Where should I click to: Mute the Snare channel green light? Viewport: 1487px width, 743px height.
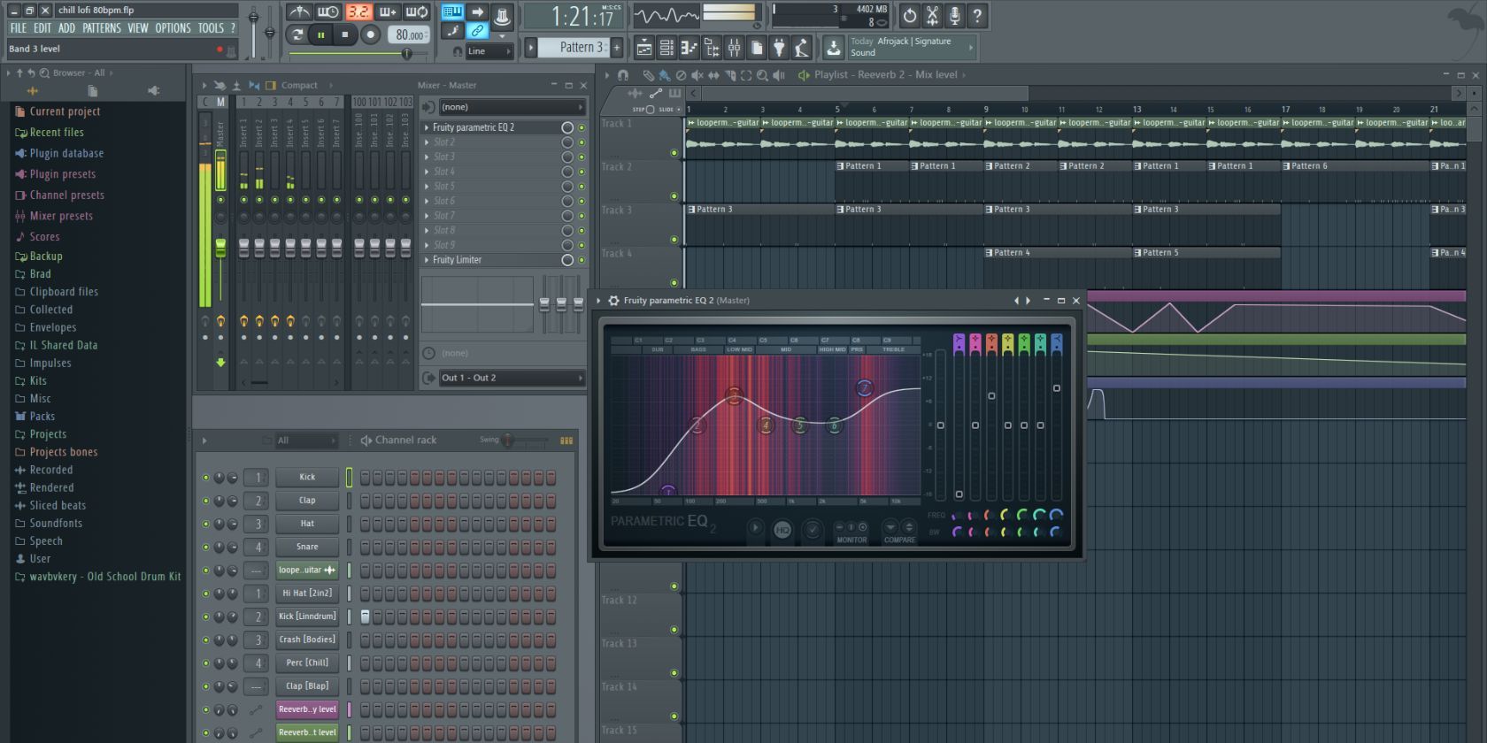[205, 548]
